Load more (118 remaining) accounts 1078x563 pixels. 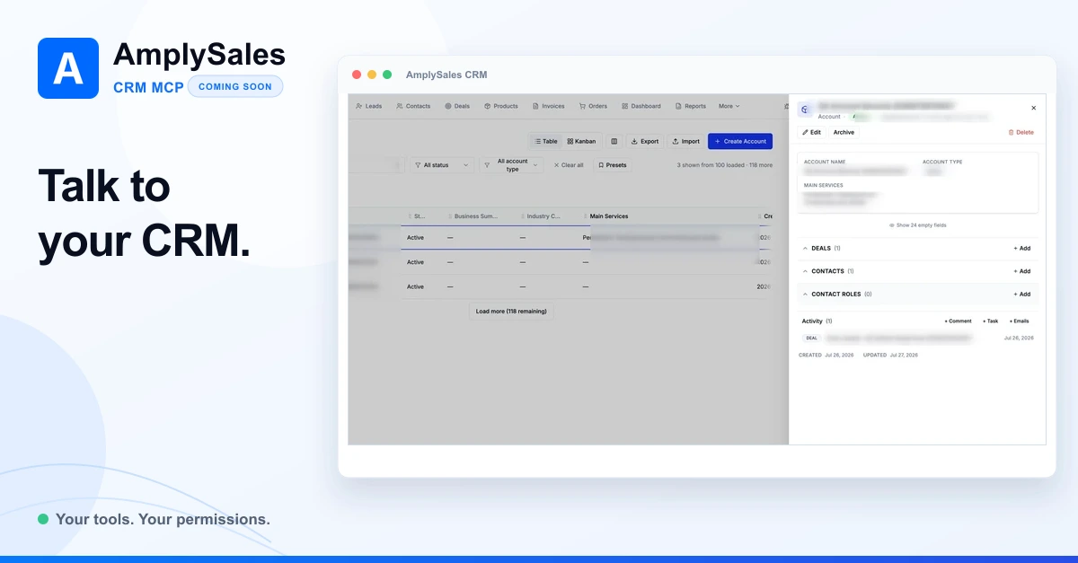tap(511, 312)
